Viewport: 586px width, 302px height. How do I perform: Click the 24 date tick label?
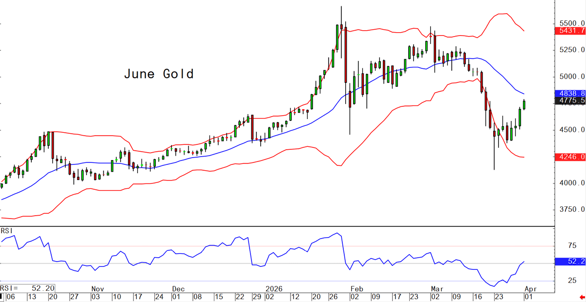click(x=159, y=296)
